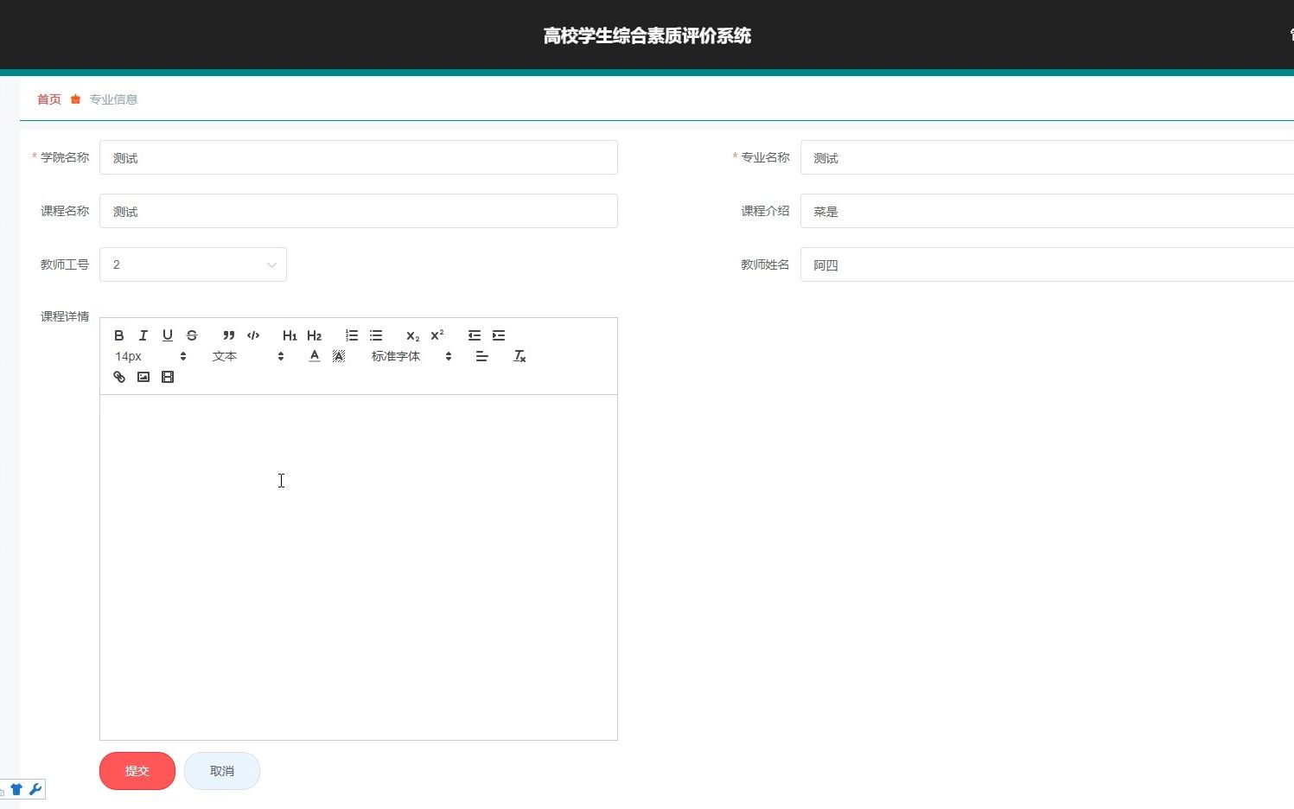Go to 首页 via the breadcrumb
The width and height of the screenshot is (1294, 809).
point(49,99)
